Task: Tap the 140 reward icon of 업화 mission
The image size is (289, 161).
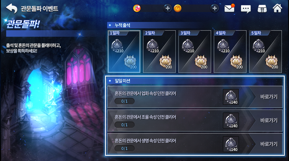Action: [231, 97]
